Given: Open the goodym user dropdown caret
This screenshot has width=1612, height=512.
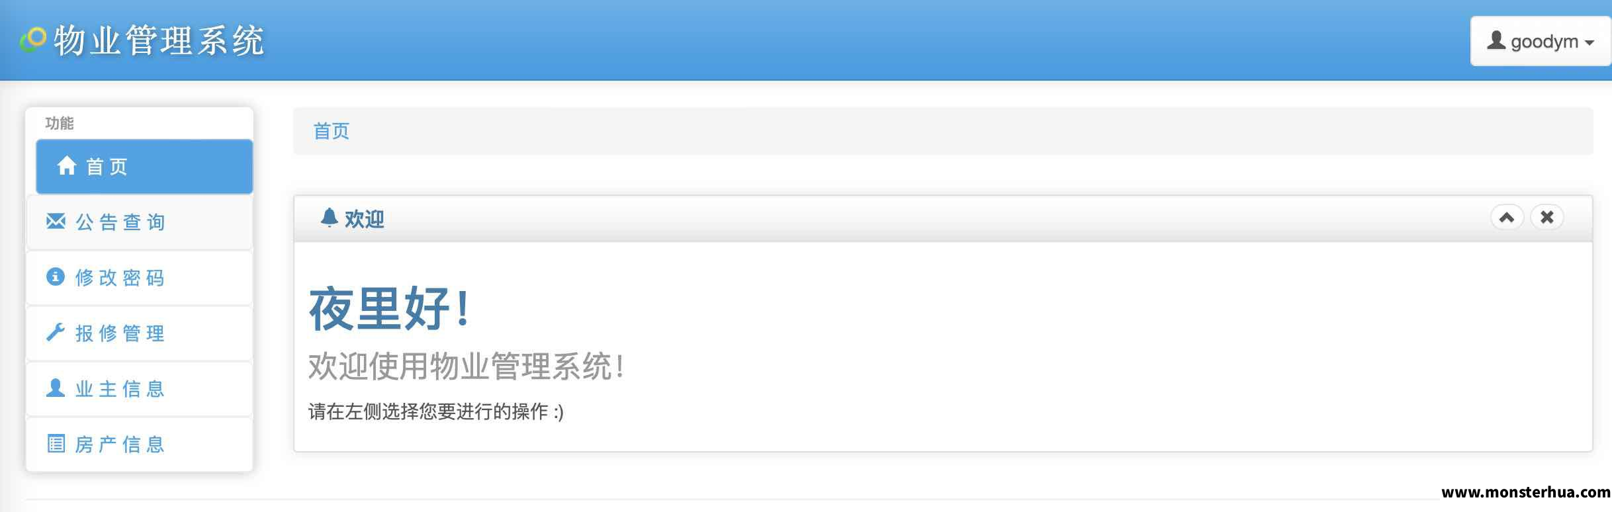Looking at the screenshot, I should coord(1590,43).
